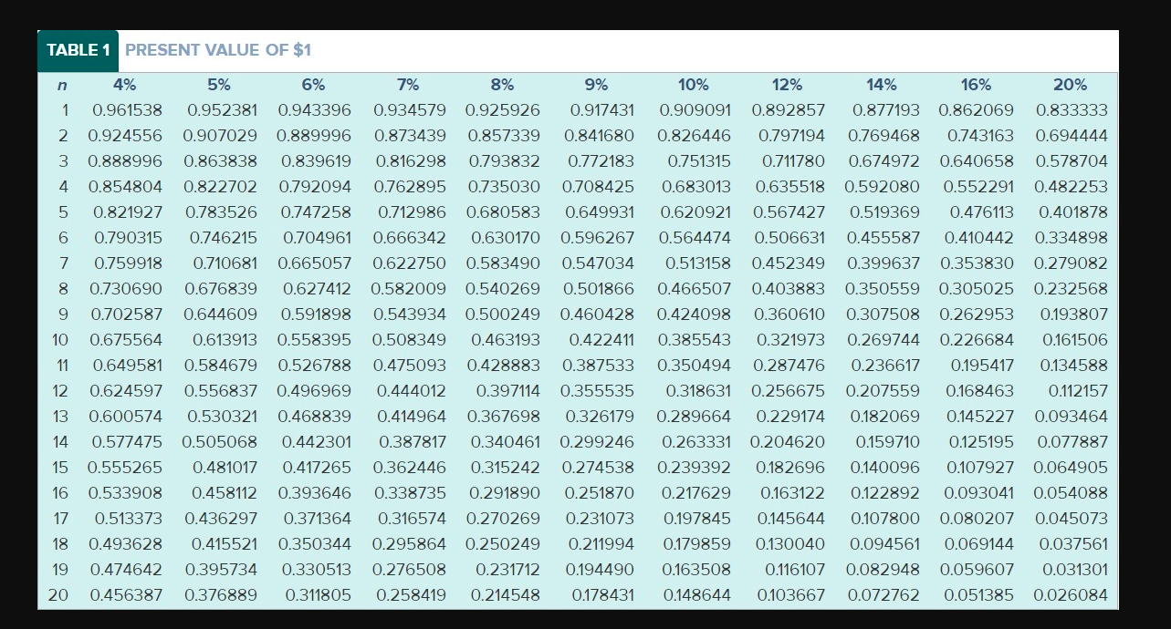The height and width of the screenshot is (629, 1171).
Task: Click the value 0.505068
Action: point(220,442)
